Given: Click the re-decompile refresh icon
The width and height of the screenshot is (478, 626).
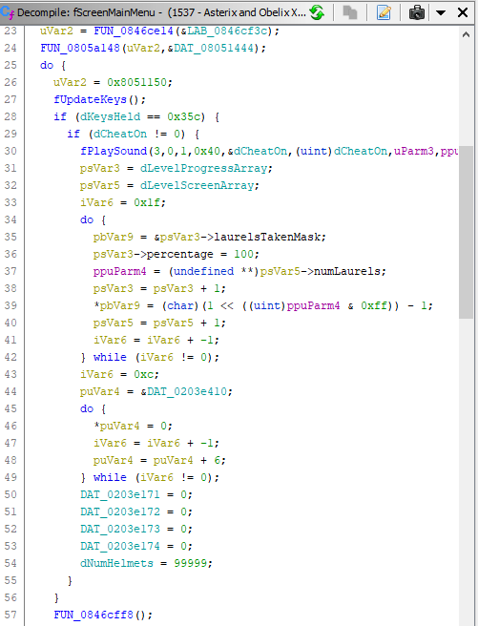Looking at the screenshot, I should [317, 12].
